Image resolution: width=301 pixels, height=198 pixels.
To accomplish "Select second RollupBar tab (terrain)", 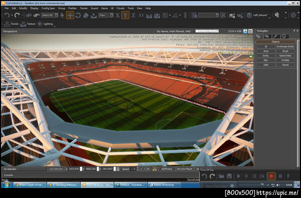I will (267, 36).
